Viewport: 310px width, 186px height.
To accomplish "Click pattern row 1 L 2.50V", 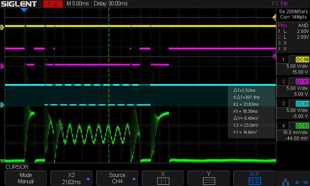I will click(x=293, y=31).
